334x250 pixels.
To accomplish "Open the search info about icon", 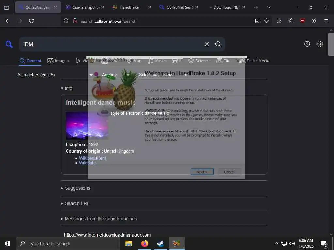I will [307, 44].
